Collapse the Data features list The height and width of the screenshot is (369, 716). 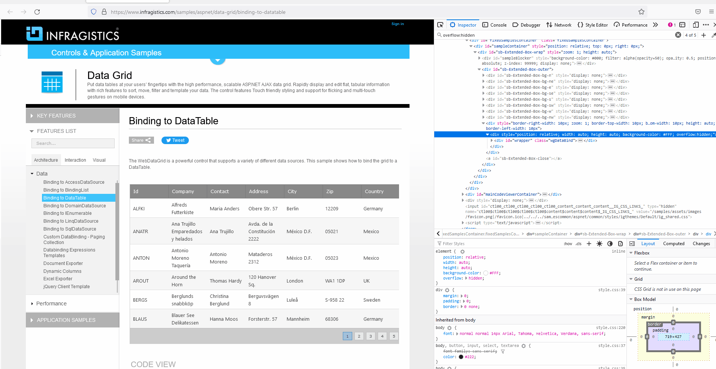[x=32, y=174]
